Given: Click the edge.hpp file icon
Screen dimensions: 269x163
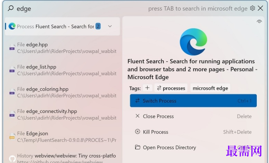Looking at the screenshot, I should (x=12, y=48).
